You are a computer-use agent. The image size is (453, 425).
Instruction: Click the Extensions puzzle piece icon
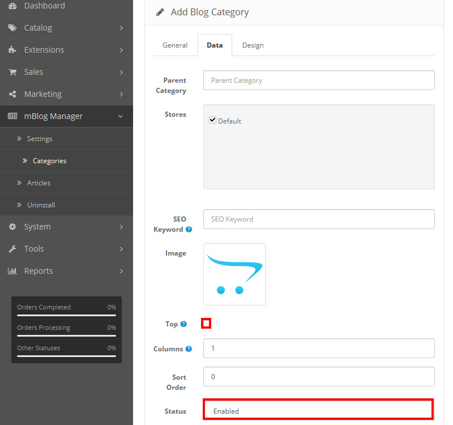[x=12, y=50]
